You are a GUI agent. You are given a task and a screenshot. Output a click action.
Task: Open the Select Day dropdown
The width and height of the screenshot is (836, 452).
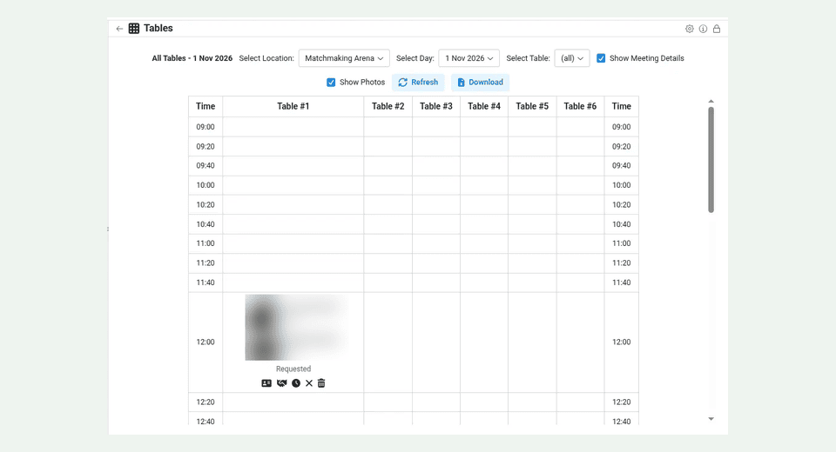469,58
